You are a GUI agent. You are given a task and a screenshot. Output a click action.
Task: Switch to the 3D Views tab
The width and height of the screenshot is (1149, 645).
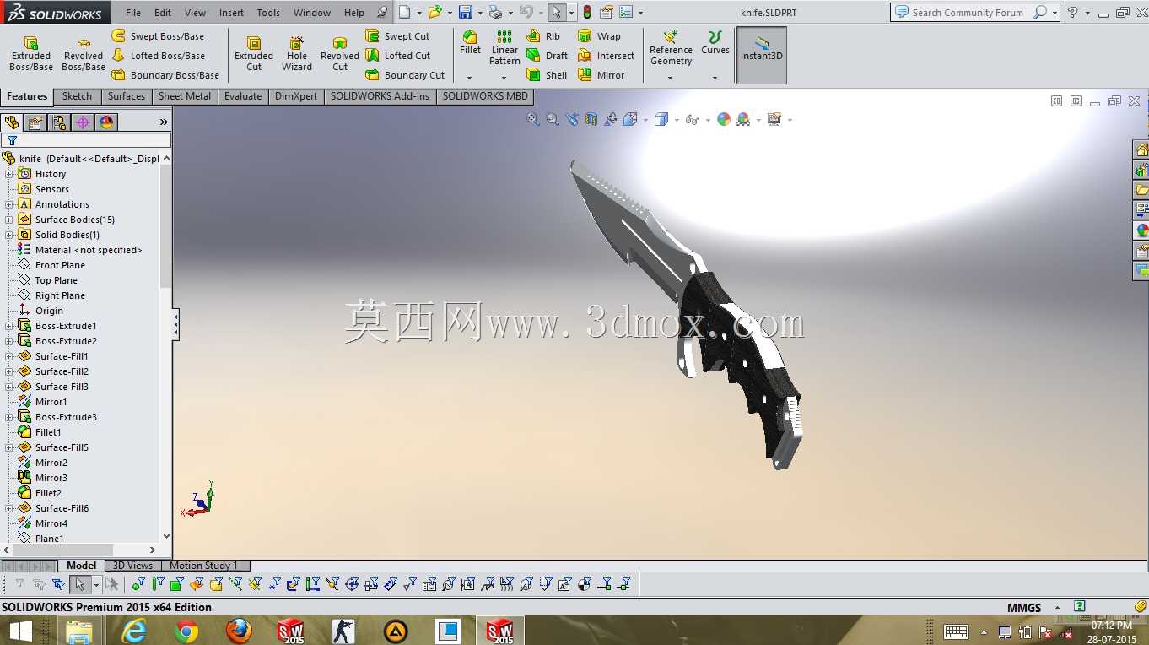tap(132, 566)
